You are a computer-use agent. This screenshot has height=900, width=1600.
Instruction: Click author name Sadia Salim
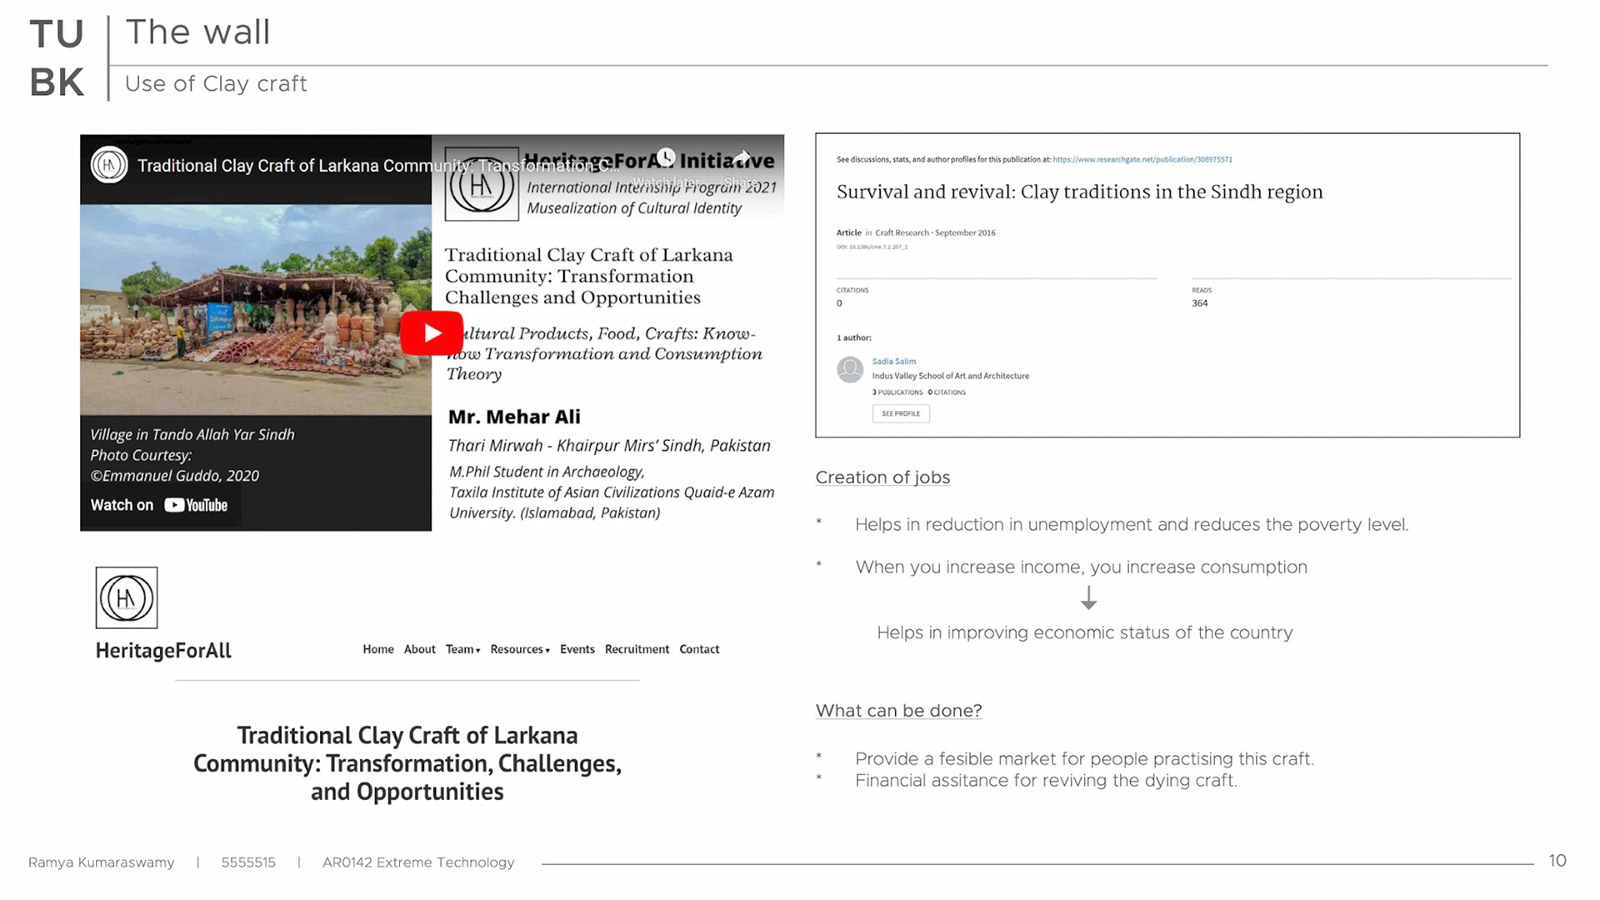click(893, 362)
